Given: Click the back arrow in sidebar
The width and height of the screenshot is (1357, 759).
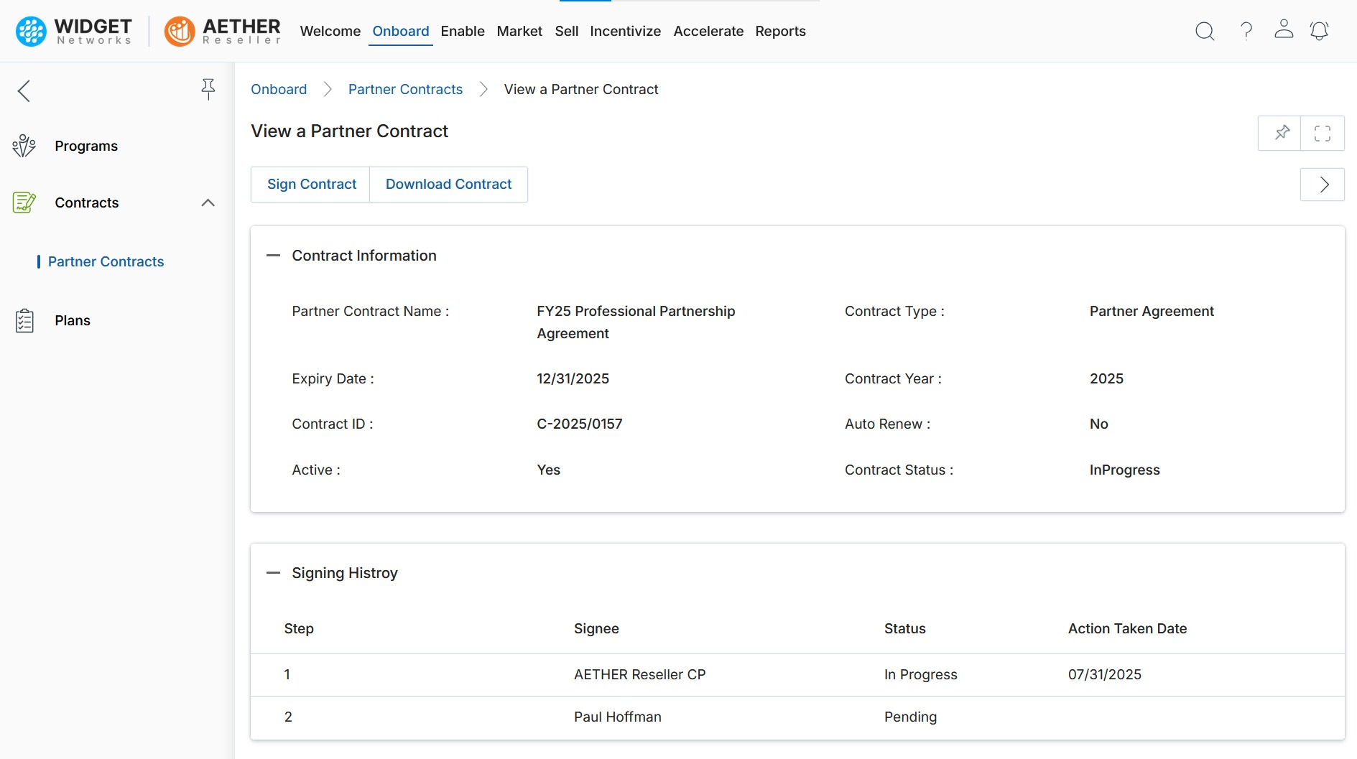Looking at the screenshot, I should pyautogui.click(x=24, y=91).
